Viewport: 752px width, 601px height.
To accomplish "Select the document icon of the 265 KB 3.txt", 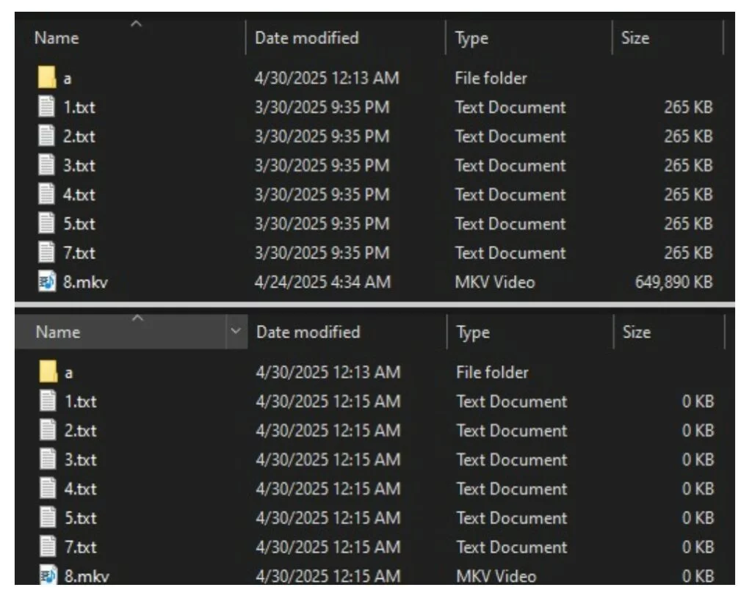I will [x=47, y=166].
